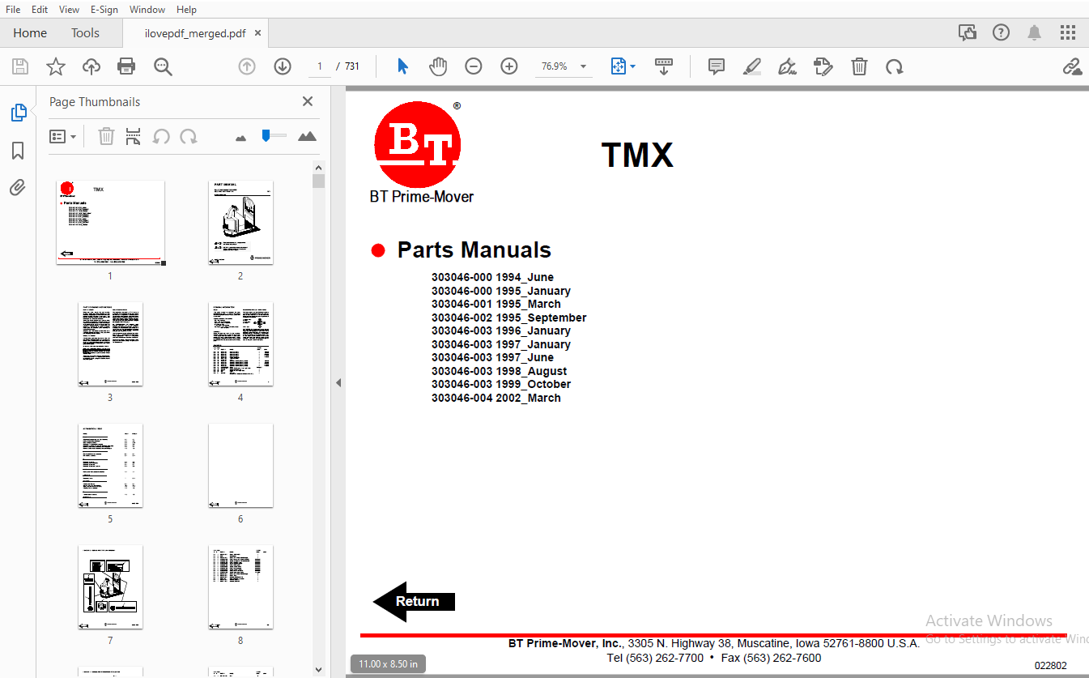Upload file to cloud icon
This screenshot has width=1089, height=678.
(x=91, y=66)
